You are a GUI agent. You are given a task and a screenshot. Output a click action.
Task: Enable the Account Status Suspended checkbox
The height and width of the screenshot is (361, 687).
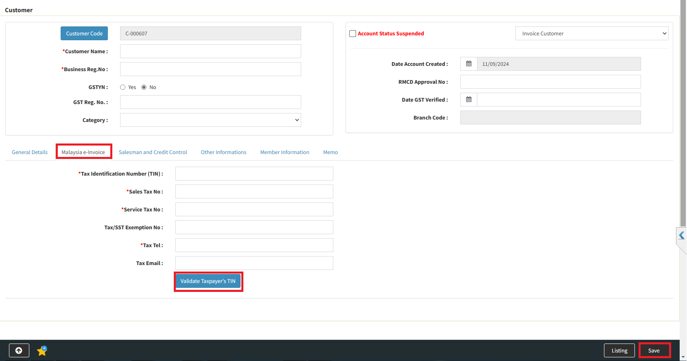353,34
